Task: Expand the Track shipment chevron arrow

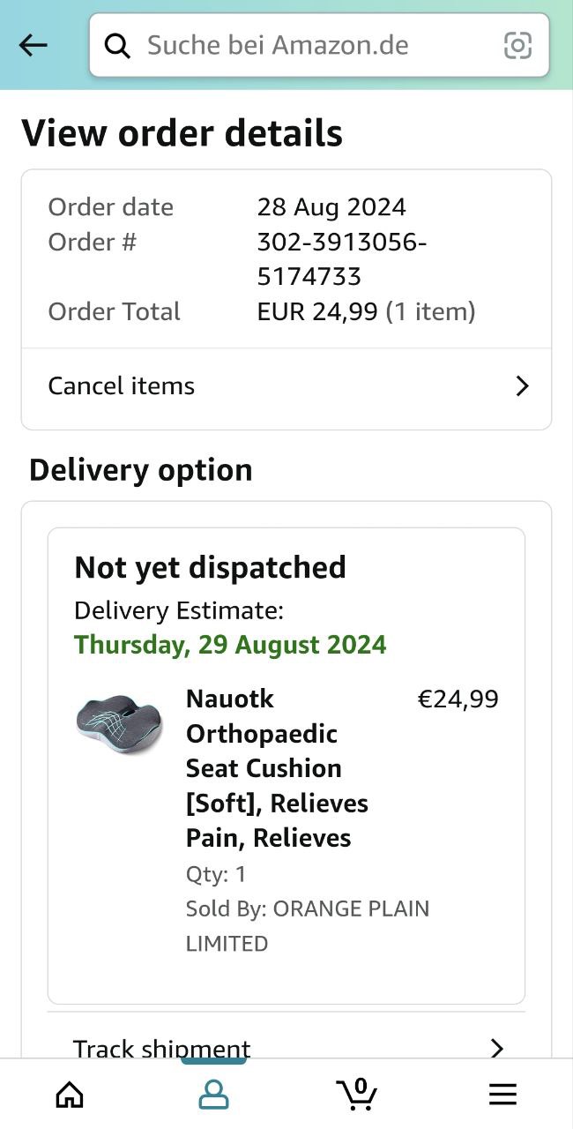Action: coord(497,1048)
